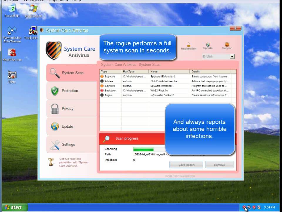Close the System Care Antivirus window
The height and width of the screenshot is (212, 282).
pos(235,28)
